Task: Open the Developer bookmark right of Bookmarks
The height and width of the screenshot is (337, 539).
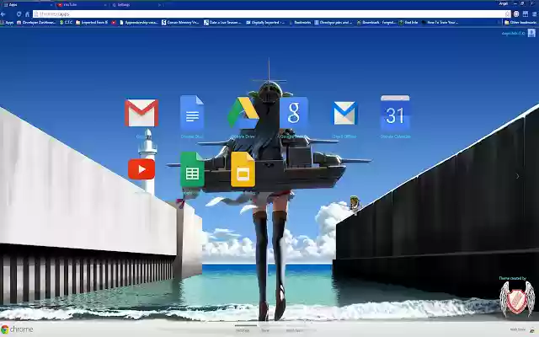Action: point(334,23)
